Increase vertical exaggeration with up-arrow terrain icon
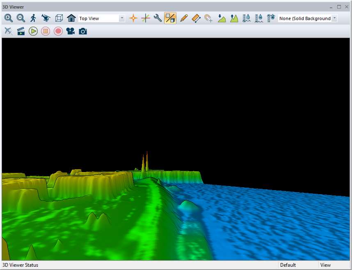The height and width of the screenshot is (270, 352). (234, 18)
